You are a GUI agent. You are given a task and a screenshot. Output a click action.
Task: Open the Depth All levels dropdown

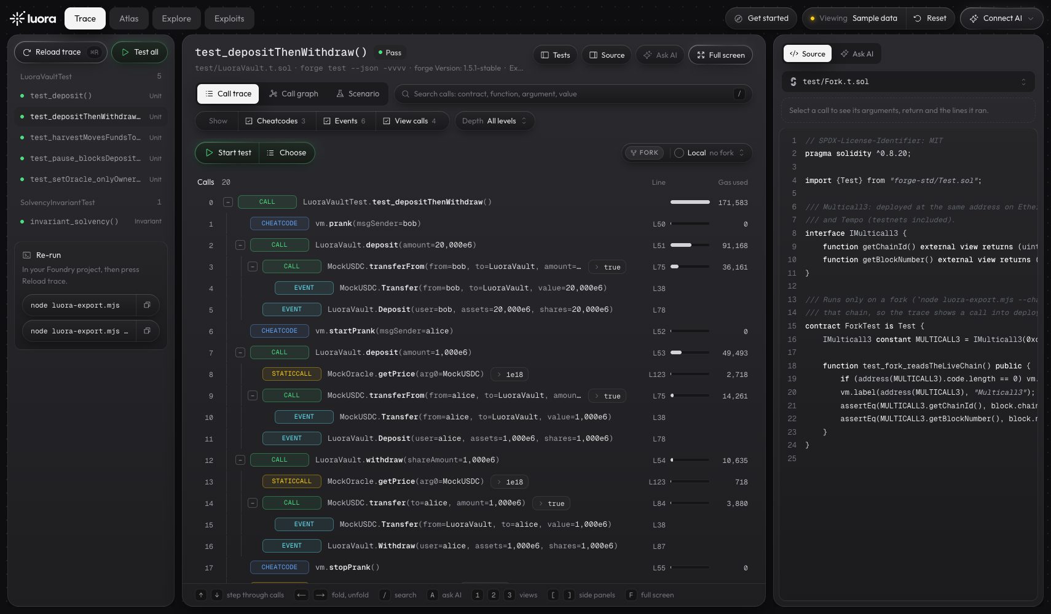click(495, 121)
